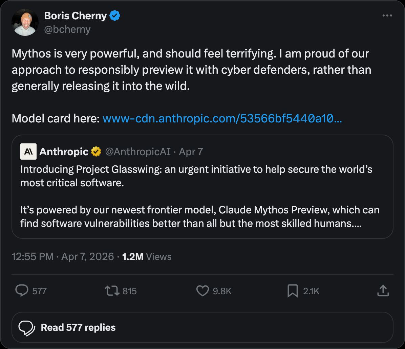Viewport: 405px width, 349px height.
Task: Open the model card anthropic.com link
Action: pyautogui.click(x=222, y=118)
